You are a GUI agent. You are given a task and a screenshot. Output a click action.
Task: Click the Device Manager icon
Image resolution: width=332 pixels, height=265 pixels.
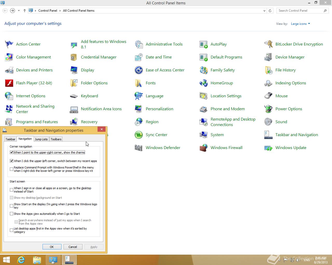coord(268,57)
